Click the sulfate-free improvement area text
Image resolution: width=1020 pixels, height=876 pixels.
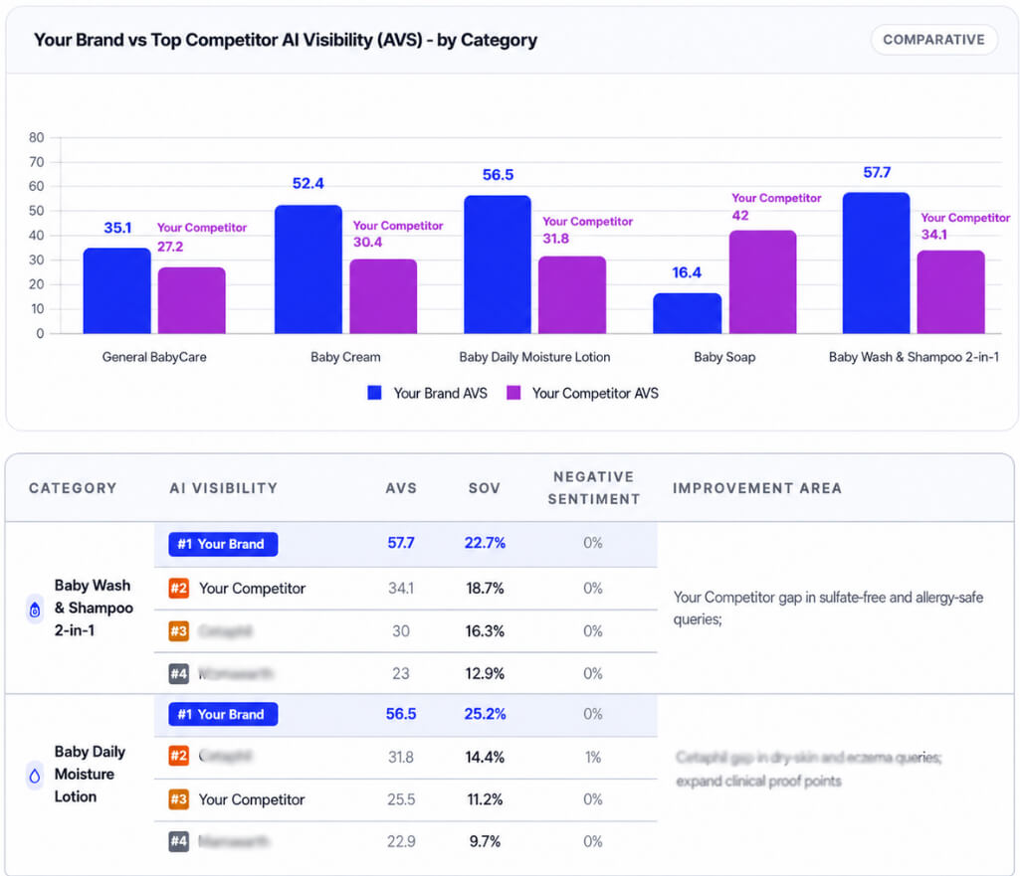828,609
